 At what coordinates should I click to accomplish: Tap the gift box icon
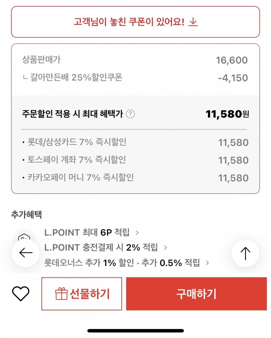[61, 294]
